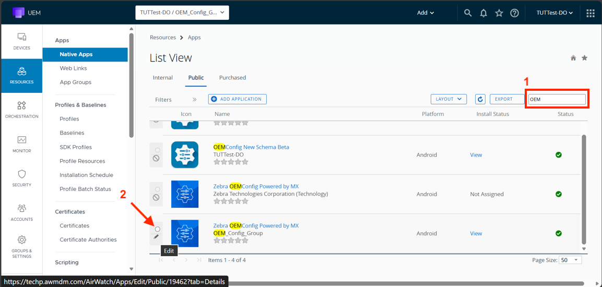This screenshot has height=287, width=602.
Task: Open the Page Size dropdown
Action: click(x=570, y=260)
